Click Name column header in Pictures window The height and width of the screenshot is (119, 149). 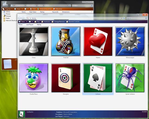tap(24, 12)
